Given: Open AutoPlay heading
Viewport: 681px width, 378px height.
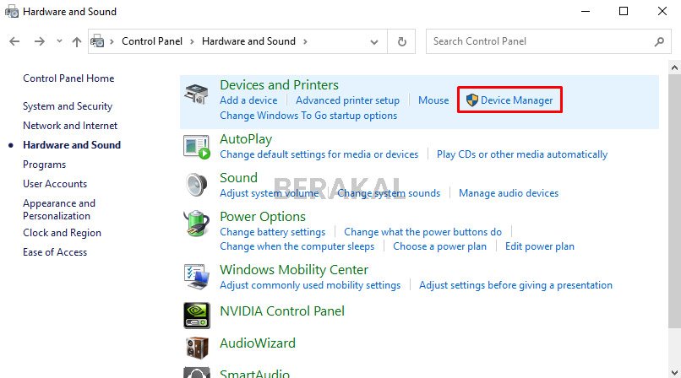Looking at the screenshot, I should click(x=246, y=139).
